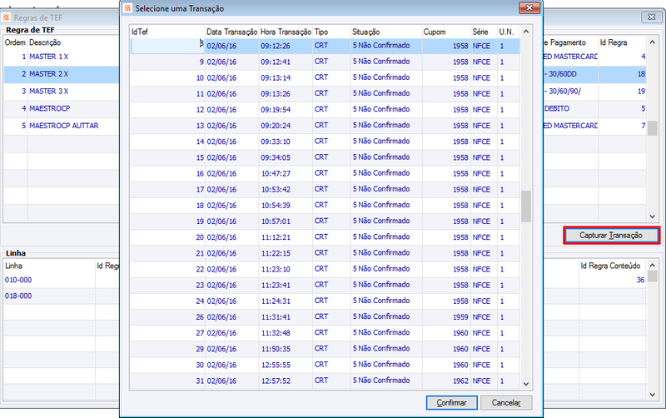Sort by Hora Transação column header

tap(286, 32)
